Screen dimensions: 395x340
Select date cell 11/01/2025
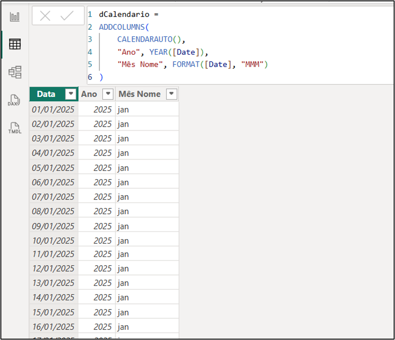[54, 254]
